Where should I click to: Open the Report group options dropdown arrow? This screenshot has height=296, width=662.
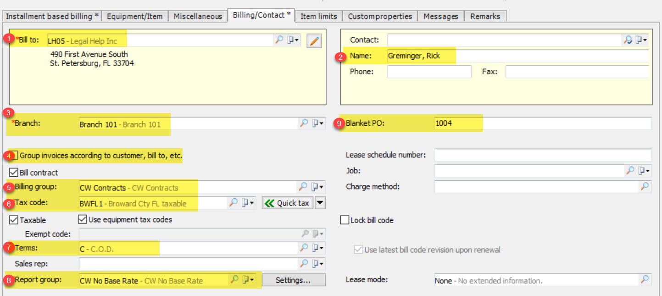[x=248, y=280]
